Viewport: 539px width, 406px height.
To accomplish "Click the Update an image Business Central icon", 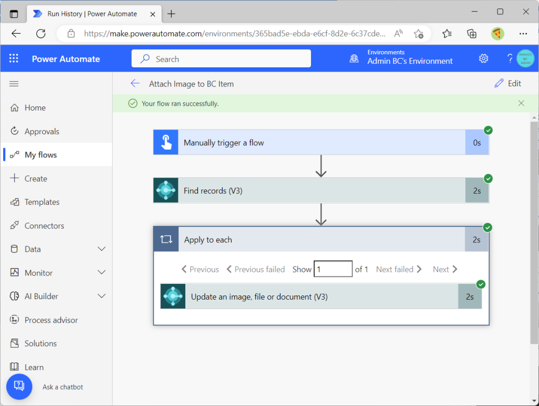I will (x=173, y=296).
